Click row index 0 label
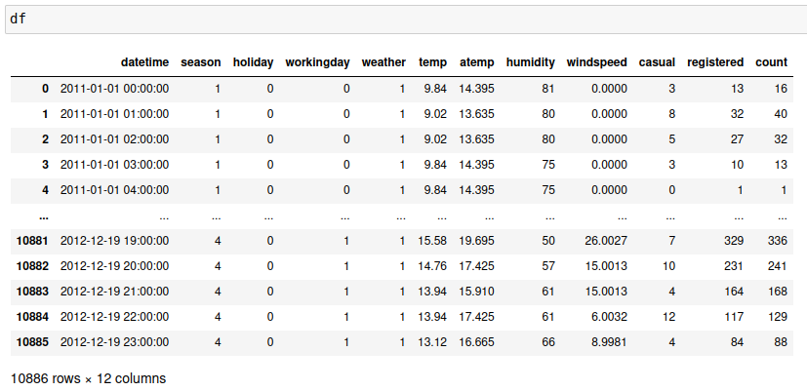 (x=45, y=89)
